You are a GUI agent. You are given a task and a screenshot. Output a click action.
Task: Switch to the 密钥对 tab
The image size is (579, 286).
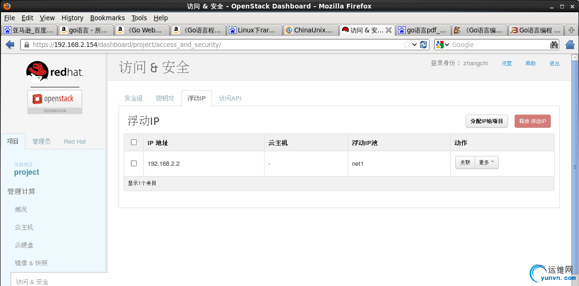tap(164, 98)
